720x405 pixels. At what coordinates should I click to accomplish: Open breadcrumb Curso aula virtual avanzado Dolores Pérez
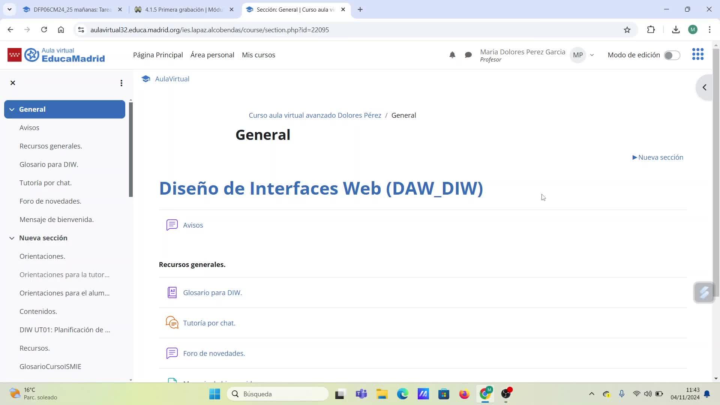[x=315, y=115]
